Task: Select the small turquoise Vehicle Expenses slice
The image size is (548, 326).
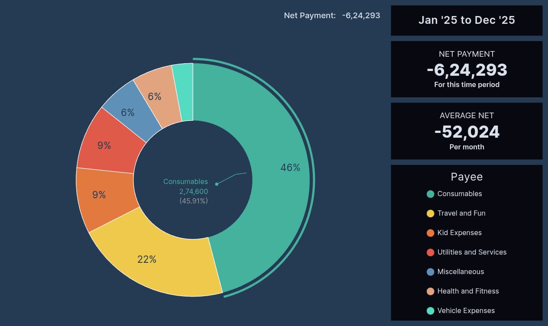Action: [x=184, y=92]
